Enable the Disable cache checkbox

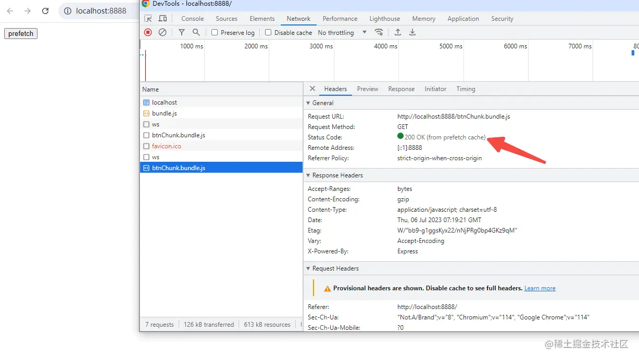[x=268, y=32]
